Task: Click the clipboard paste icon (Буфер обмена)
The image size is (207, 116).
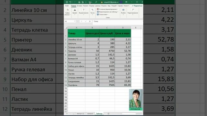Action: tap(68, 10)
